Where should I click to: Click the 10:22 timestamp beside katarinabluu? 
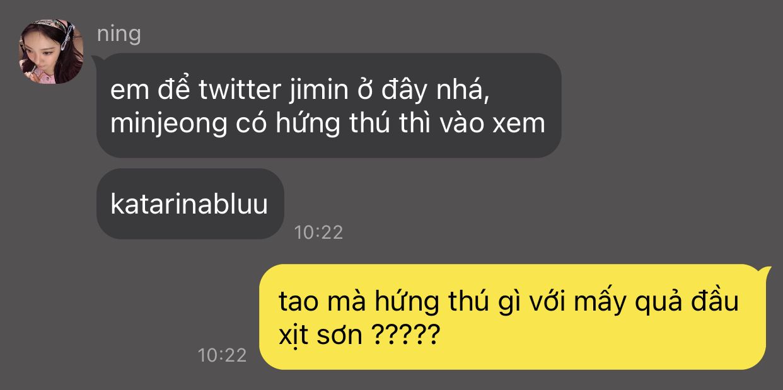(318, 232)
